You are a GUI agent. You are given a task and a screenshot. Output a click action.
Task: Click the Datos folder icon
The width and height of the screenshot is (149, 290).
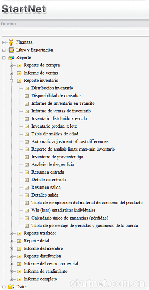click(11, 287)
